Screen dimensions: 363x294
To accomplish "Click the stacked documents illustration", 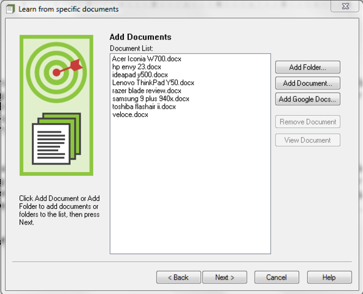I will [x=56, y=139].
